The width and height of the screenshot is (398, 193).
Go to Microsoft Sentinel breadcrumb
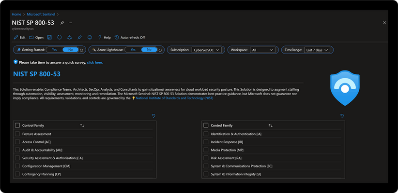tap(42, 14)
